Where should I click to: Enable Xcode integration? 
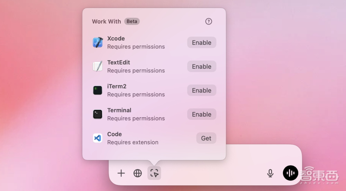click(x=201, y=43)
